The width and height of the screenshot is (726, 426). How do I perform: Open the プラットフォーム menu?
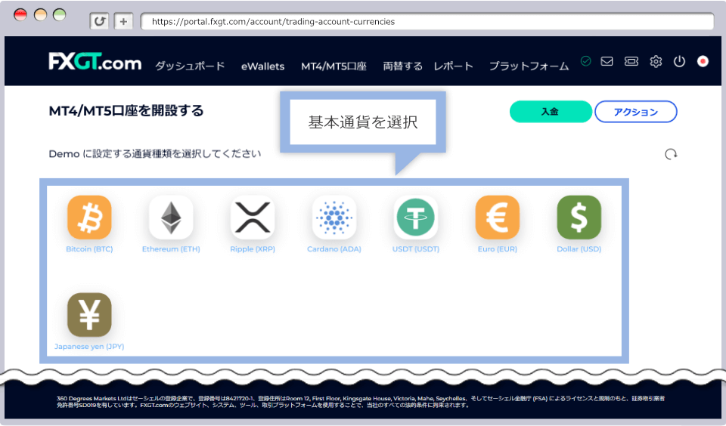pyautogui.click(x=529, y=66)
